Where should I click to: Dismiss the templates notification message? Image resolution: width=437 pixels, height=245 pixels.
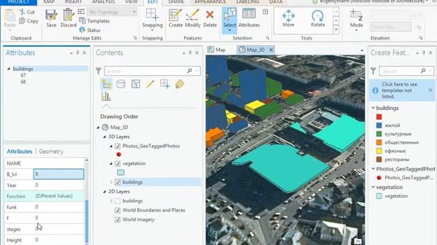coord(430,90)
